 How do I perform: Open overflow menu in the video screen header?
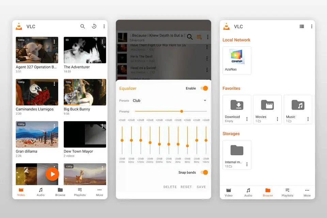point(104,26)
